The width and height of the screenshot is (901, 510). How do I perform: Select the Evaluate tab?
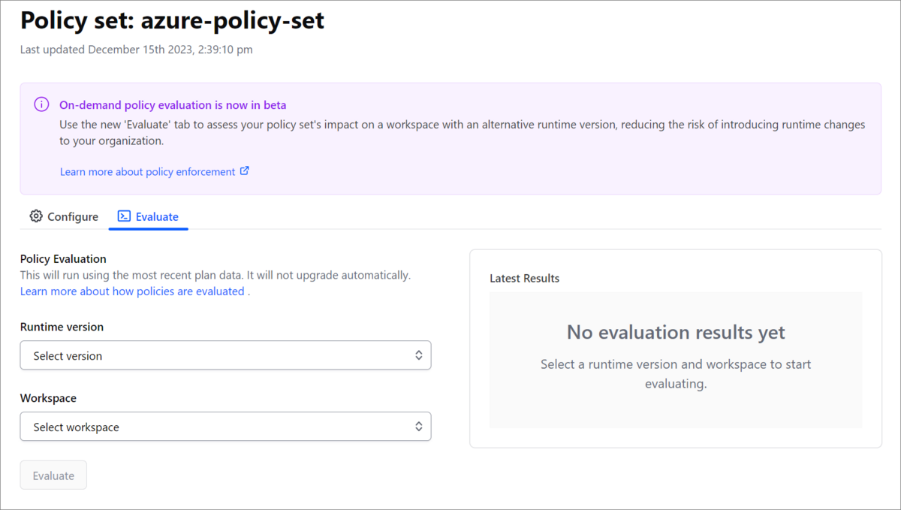coord(149,216)
